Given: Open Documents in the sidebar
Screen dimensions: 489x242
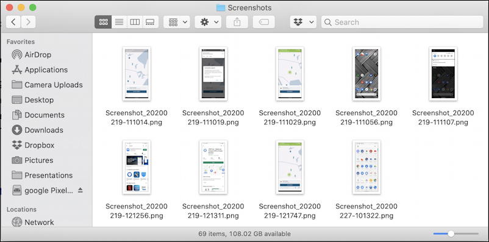Looking at the screenshot, I should [x=38, y=115].
